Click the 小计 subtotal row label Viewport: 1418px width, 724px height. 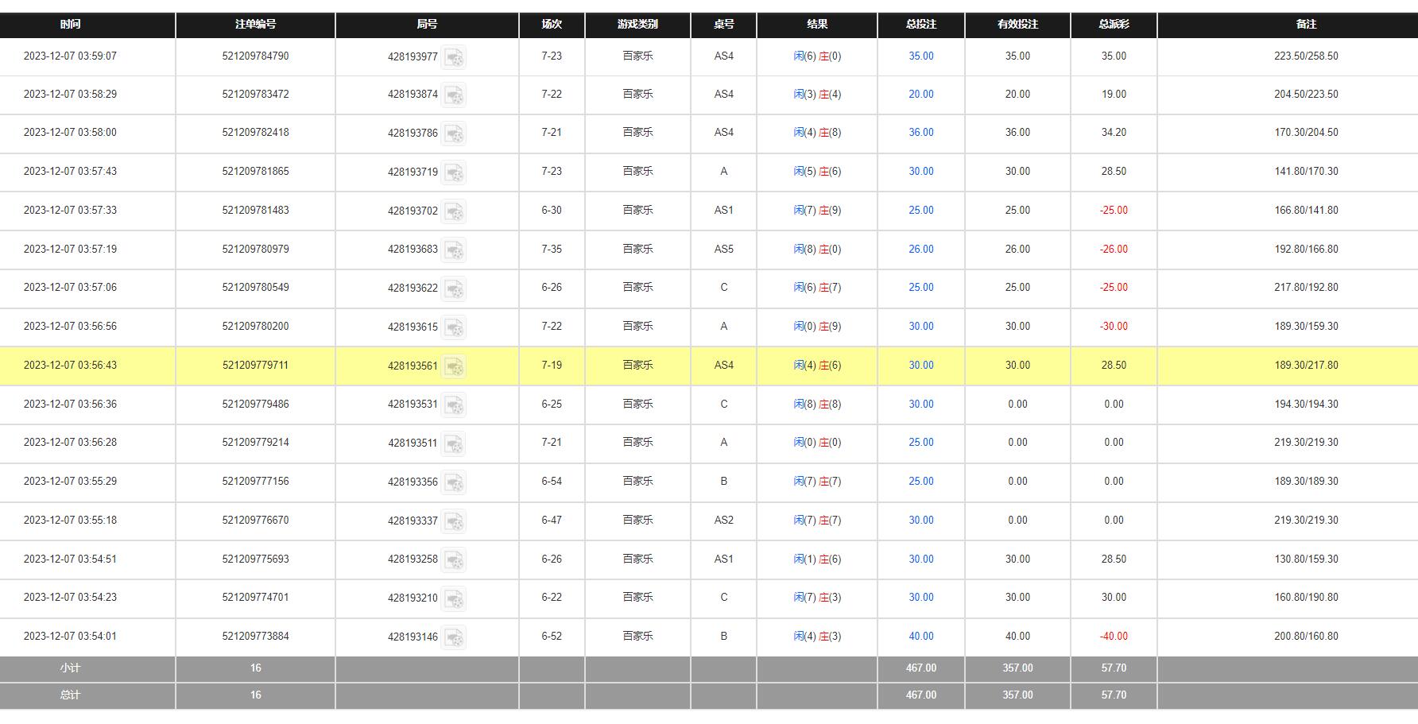(70, 668)
